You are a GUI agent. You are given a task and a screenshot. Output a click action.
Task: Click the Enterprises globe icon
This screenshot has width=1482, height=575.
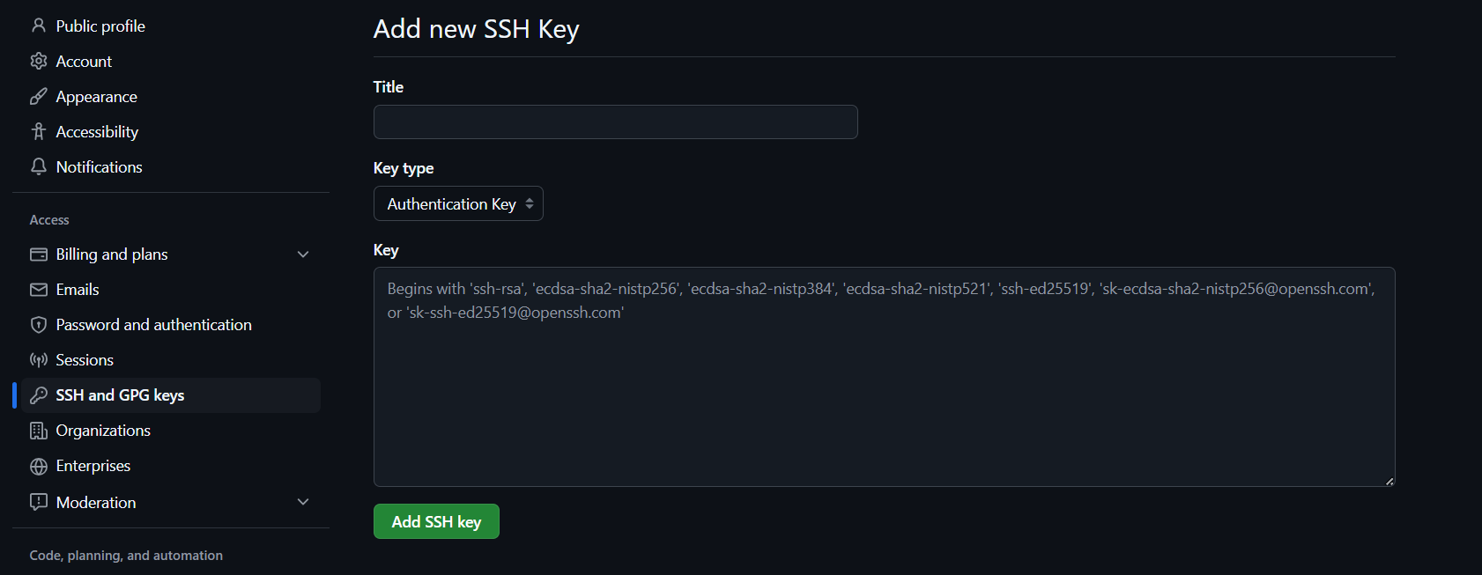click(39, 466)
